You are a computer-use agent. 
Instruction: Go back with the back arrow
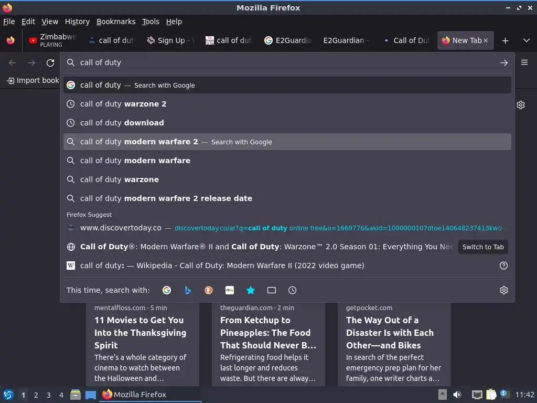coord(13,63)
